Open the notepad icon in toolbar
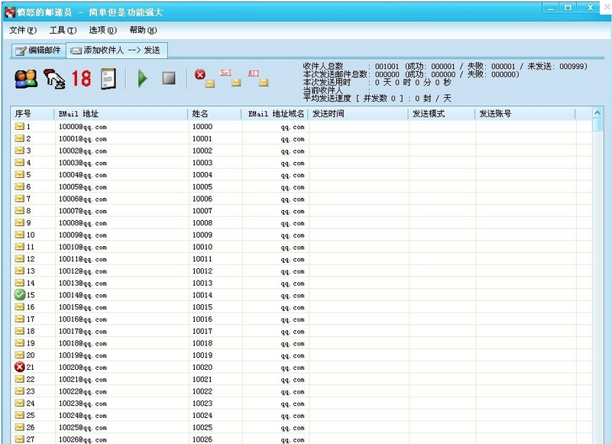 pyautogui.click(x=108, y=78)
